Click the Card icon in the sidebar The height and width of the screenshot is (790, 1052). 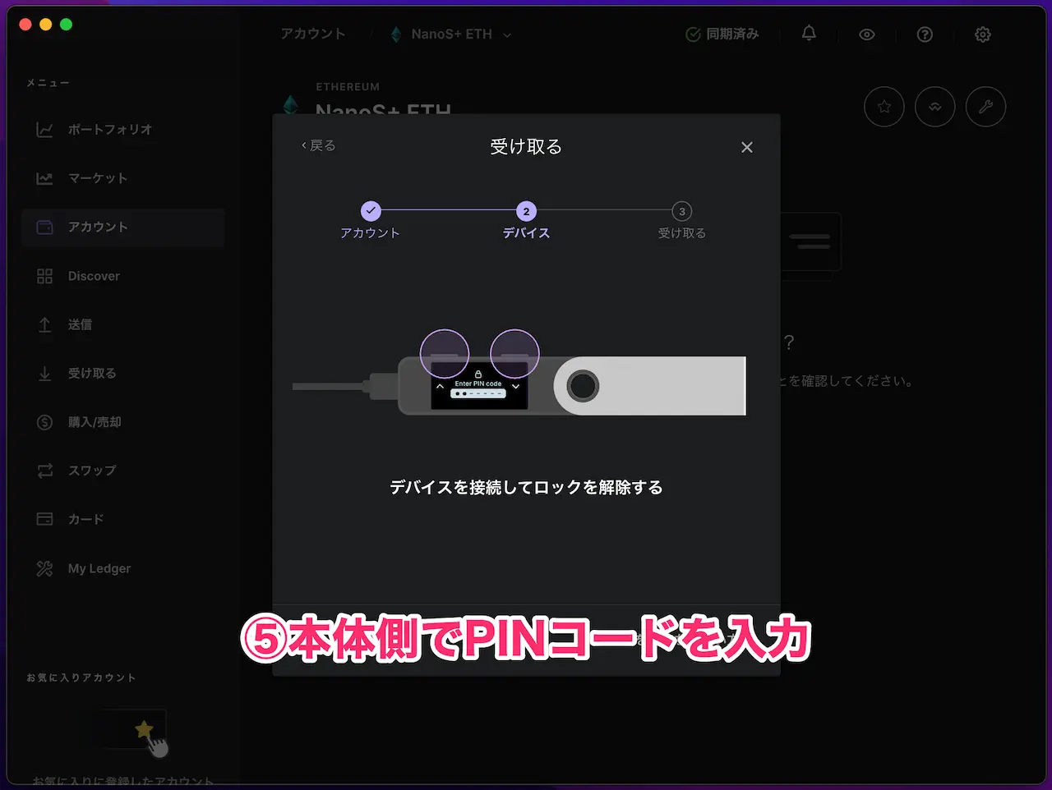[45, 519]
